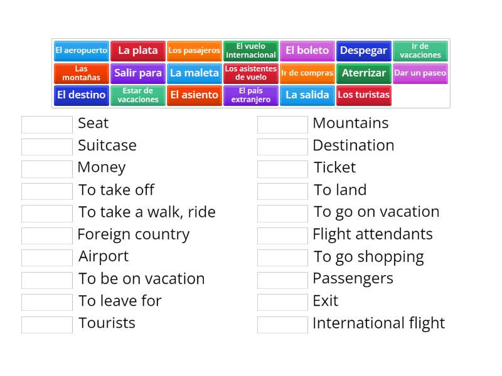Click the 'Las montañas' tile

tap(80, 73)
